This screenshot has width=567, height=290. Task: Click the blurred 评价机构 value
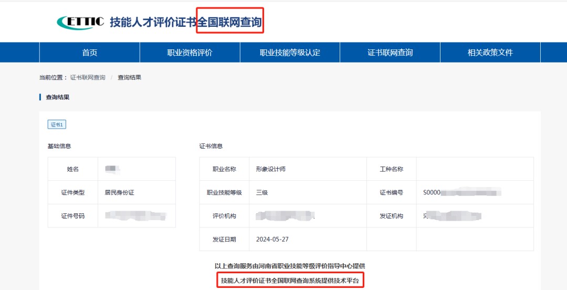285,216
